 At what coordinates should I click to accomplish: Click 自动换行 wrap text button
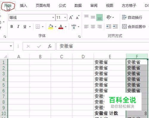pyautogui.click(x=132, y=17)
